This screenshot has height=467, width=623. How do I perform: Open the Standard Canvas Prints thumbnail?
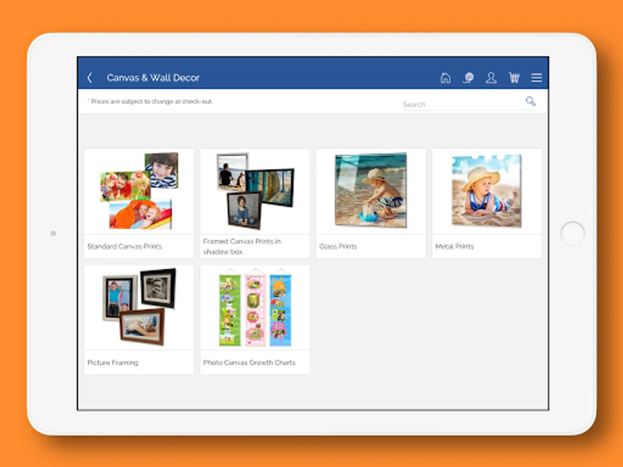(x=139, y=191)
